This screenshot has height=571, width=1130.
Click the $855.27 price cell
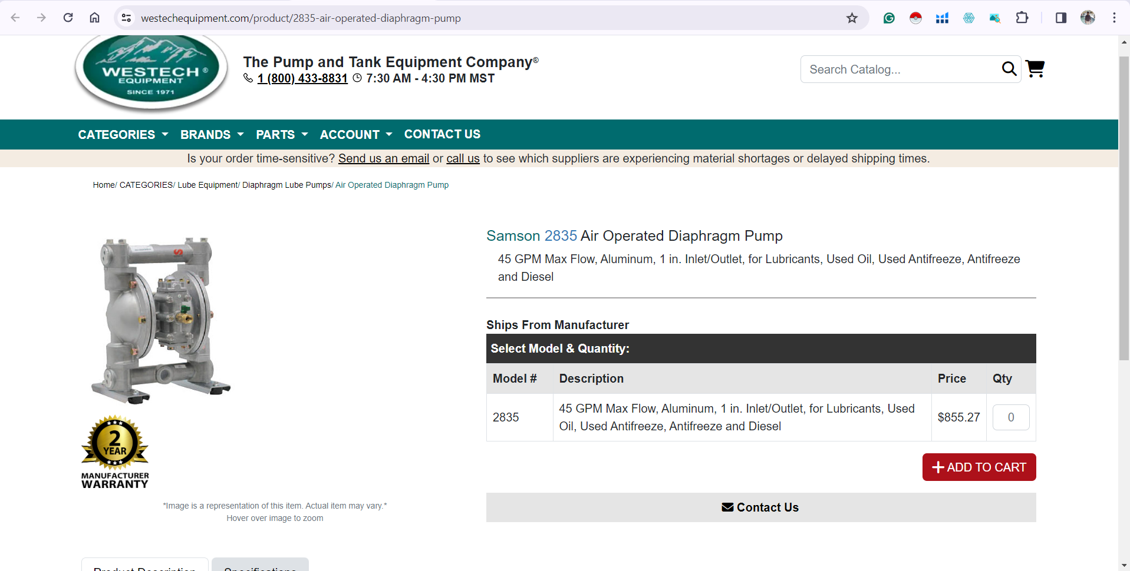point(958,417)
